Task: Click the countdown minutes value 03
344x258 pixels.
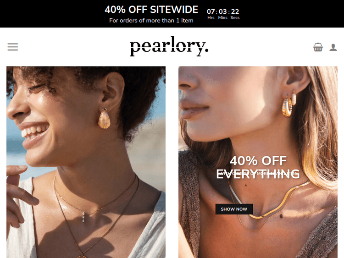Action: coord(222,11)
